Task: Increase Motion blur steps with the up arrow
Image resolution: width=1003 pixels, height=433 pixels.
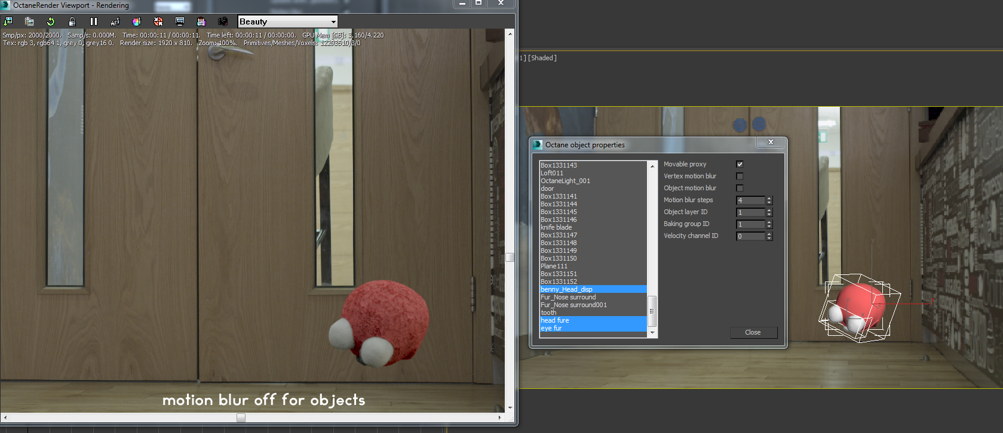Action: (x=769, y=198)
